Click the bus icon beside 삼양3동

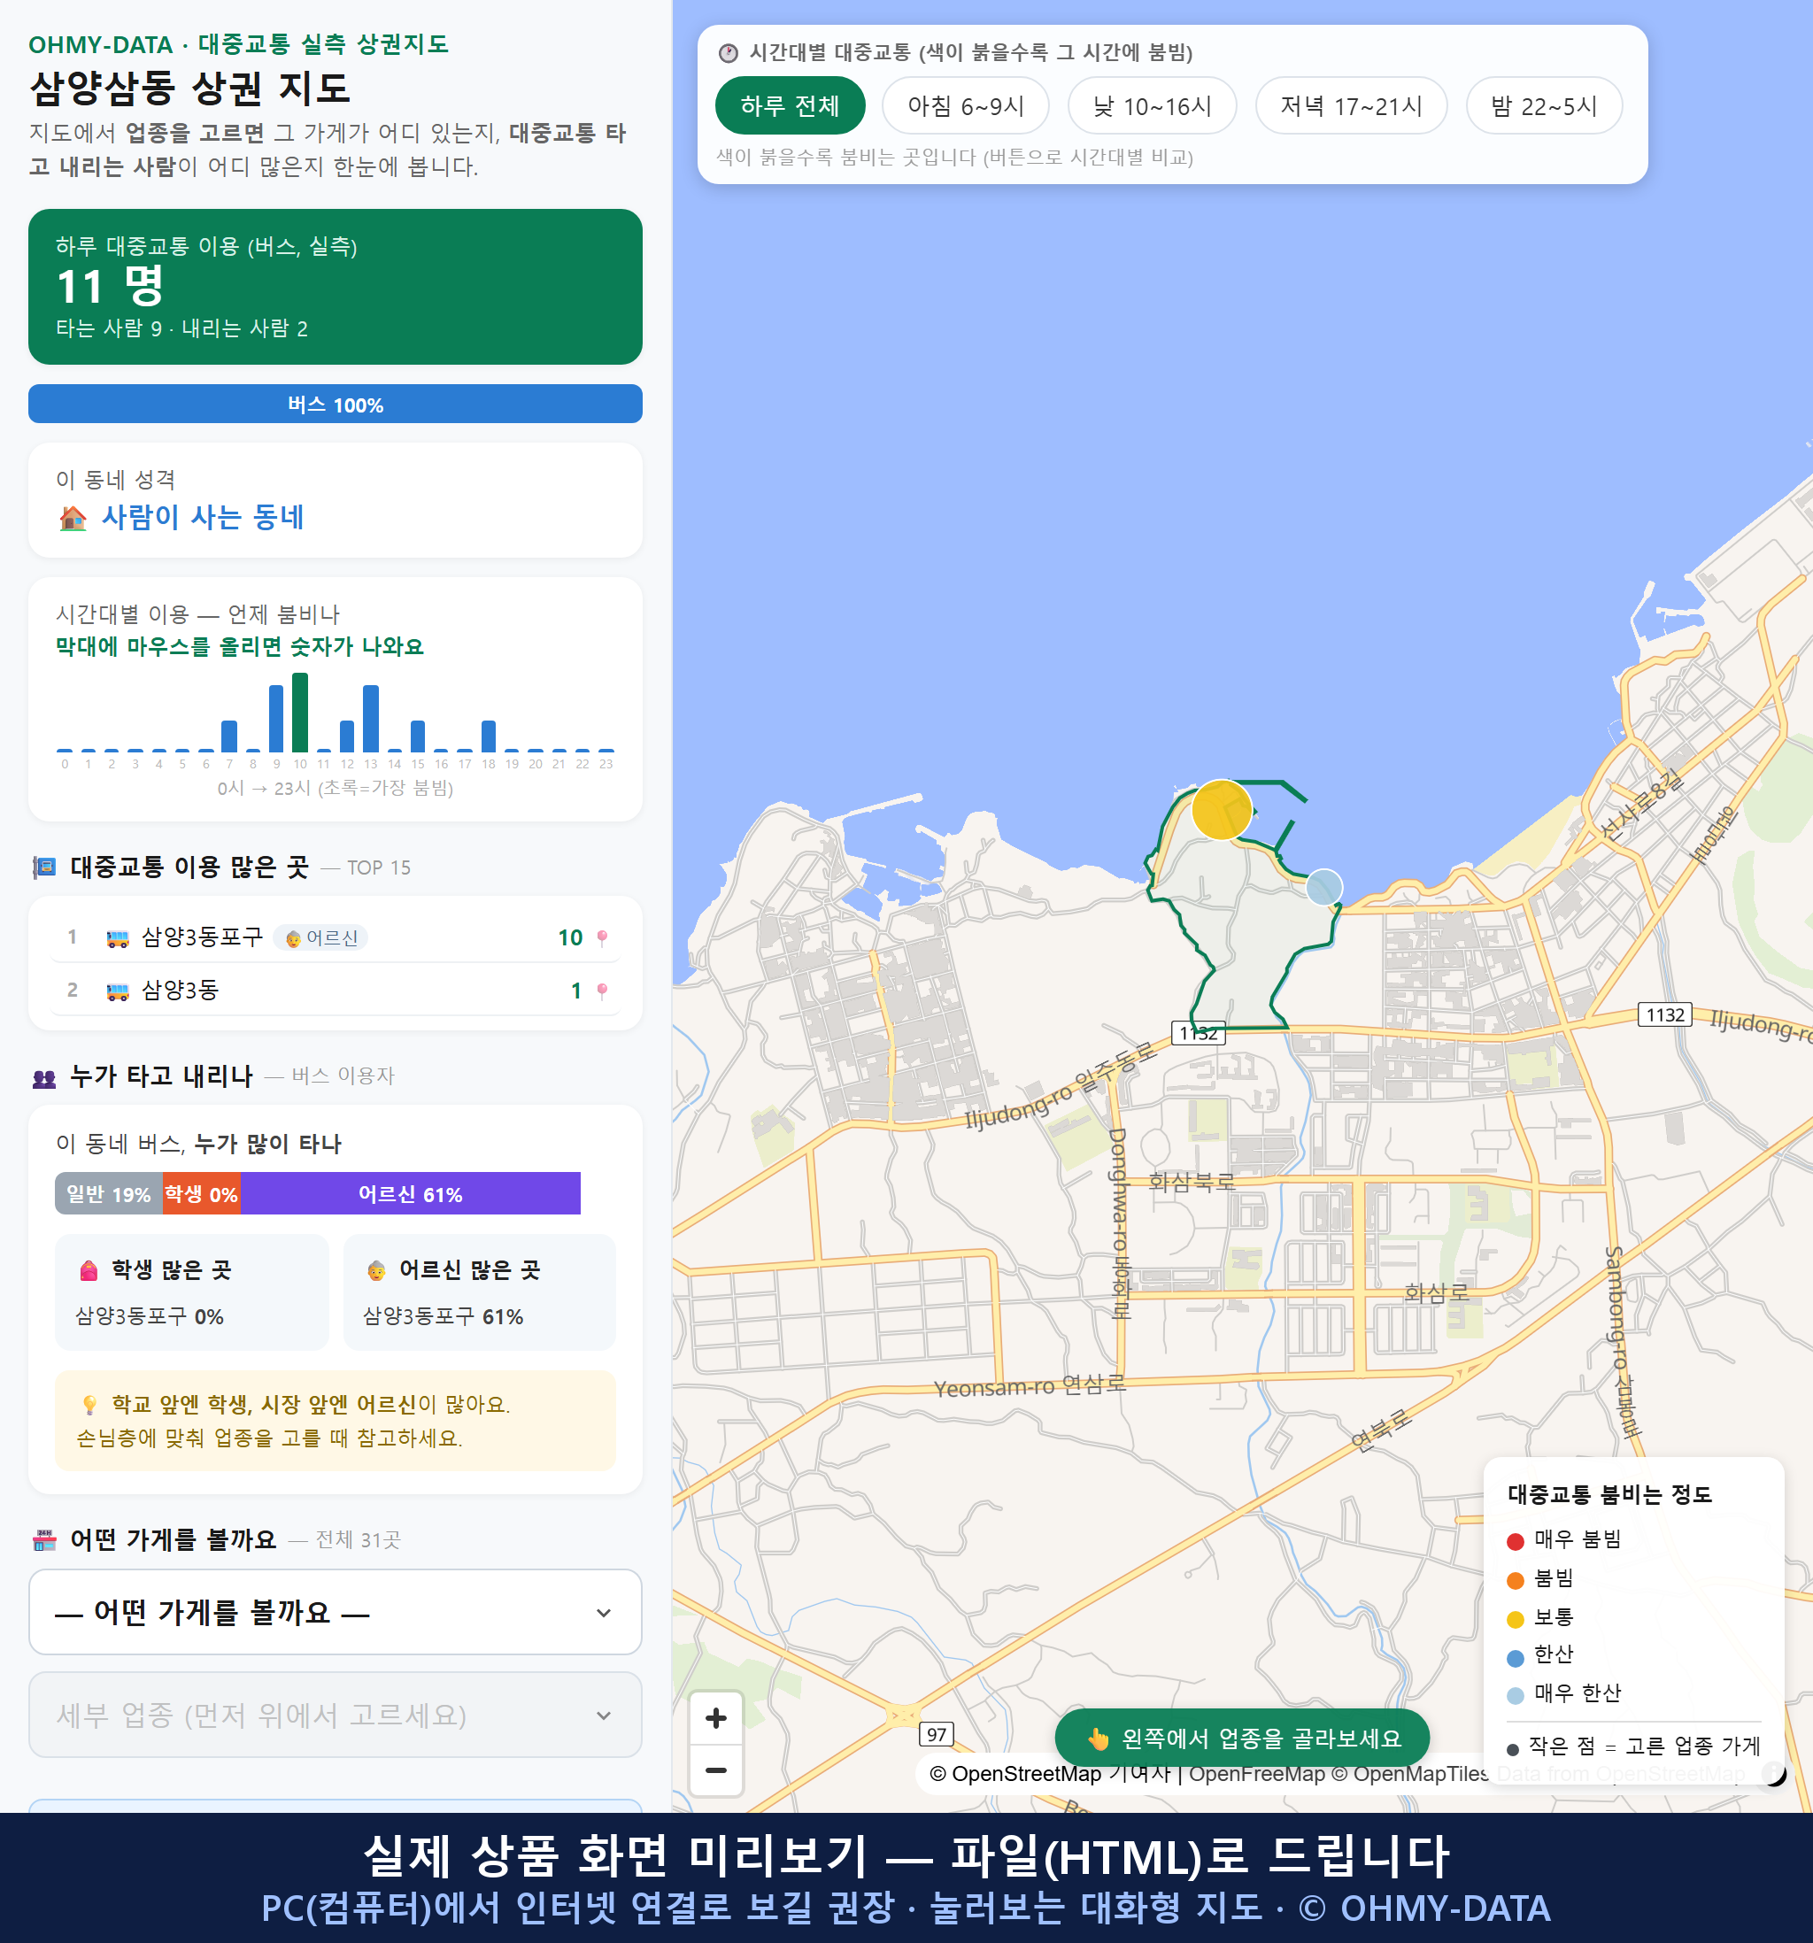coord(117,991)
